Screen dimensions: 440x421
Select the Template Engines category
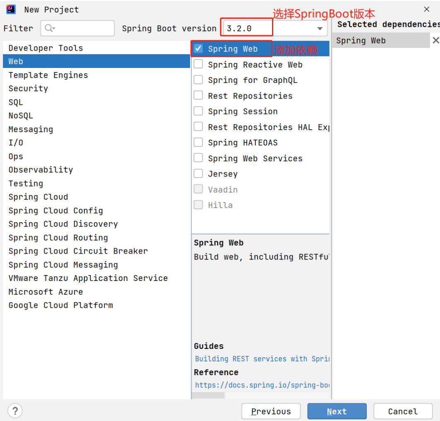[x=96, y=75]
